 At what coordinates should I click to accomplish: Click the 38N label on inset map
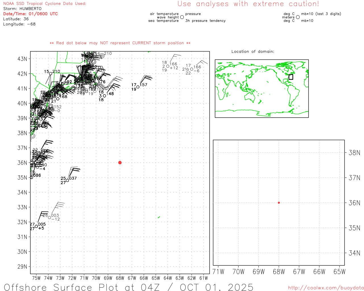click(354, 153)
